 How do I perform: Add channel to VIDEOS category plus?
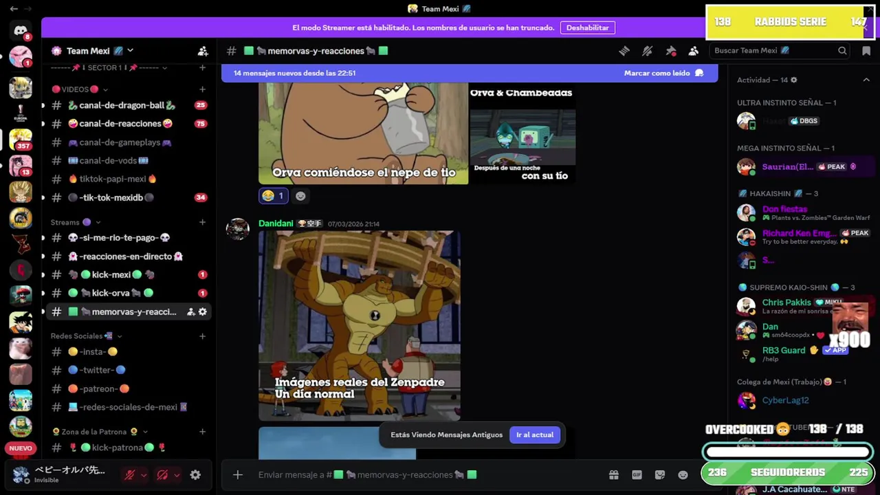[202, 89]
